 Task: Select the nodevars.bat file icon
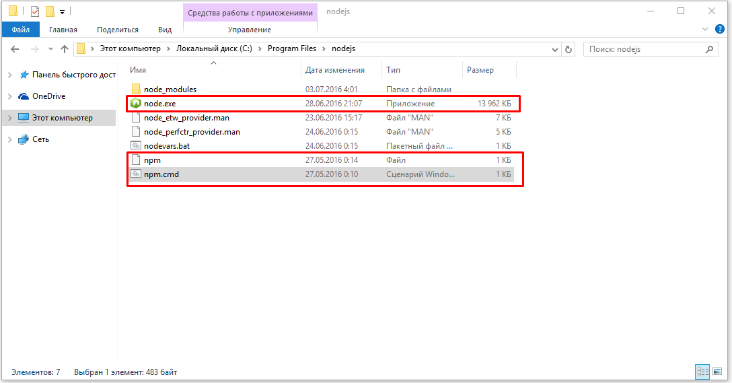coord(136,145)
